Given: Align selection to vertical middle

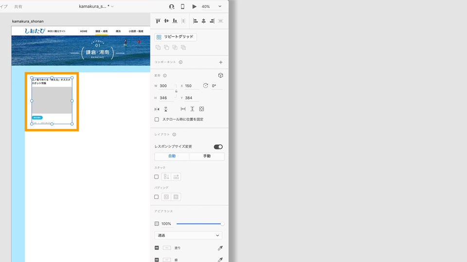Looking at the screenshot, I should pyautogui.click(x=166, y=21).
